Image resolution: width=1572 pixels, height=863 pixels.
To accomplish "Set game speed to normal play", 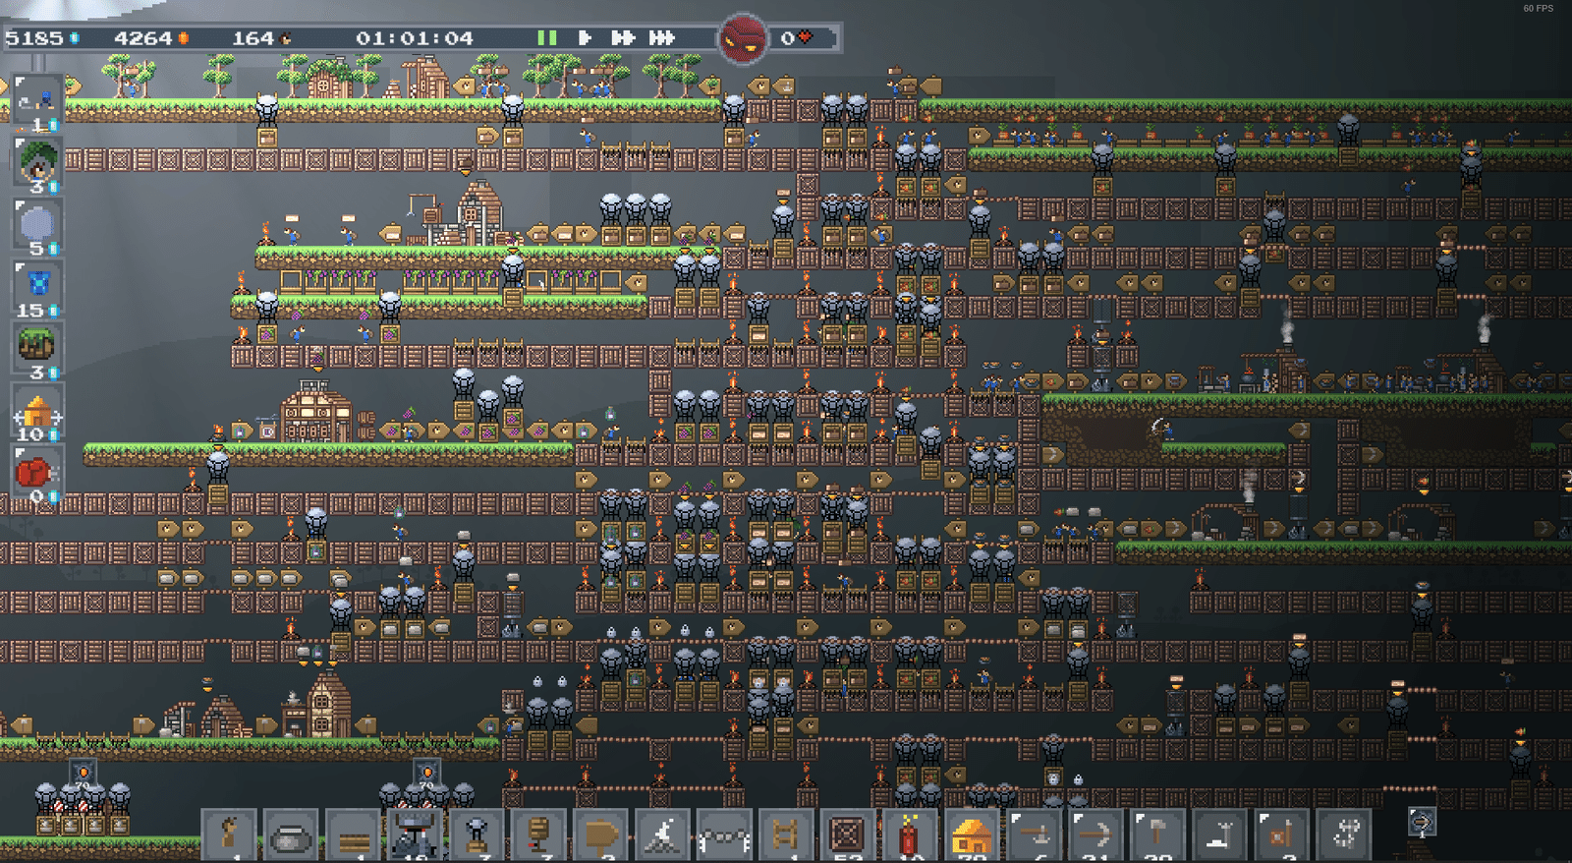I will (585, 38).
